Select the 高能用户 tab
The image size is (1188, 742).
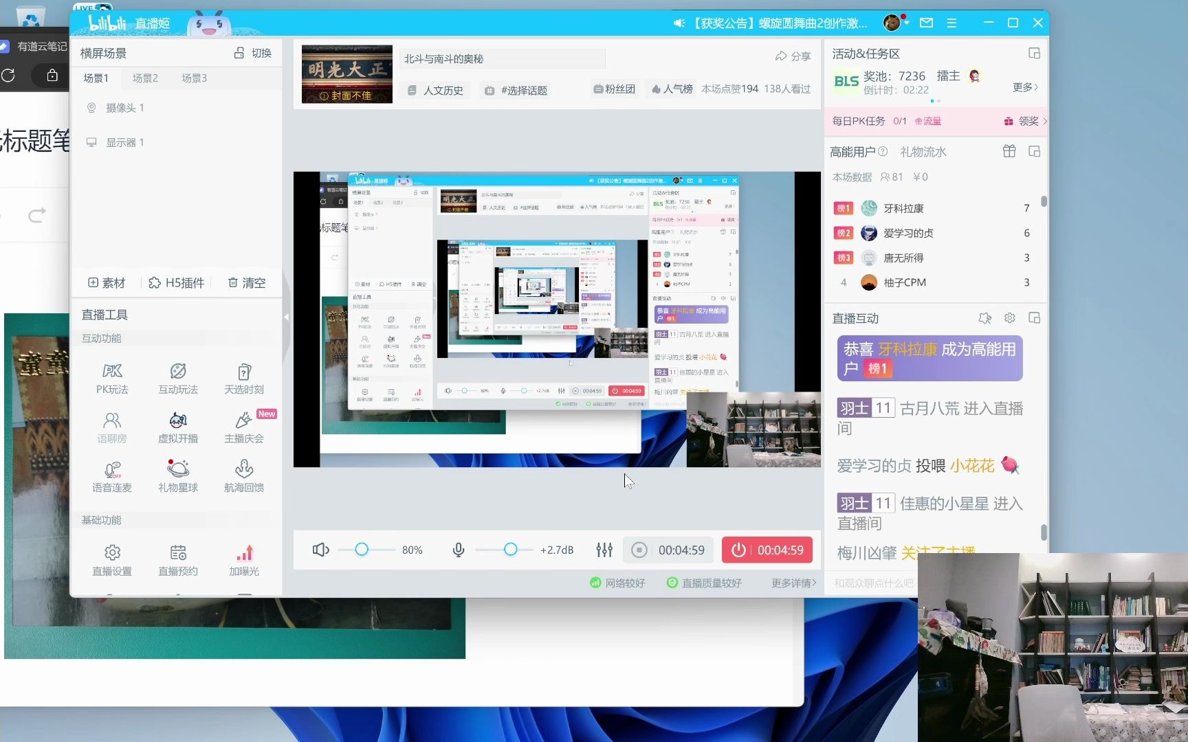tap(852, 152)
